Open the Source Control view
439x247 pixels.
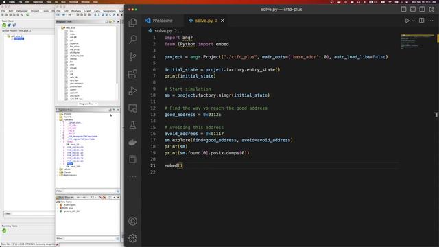pyautogui.click(x=132, y=56)
